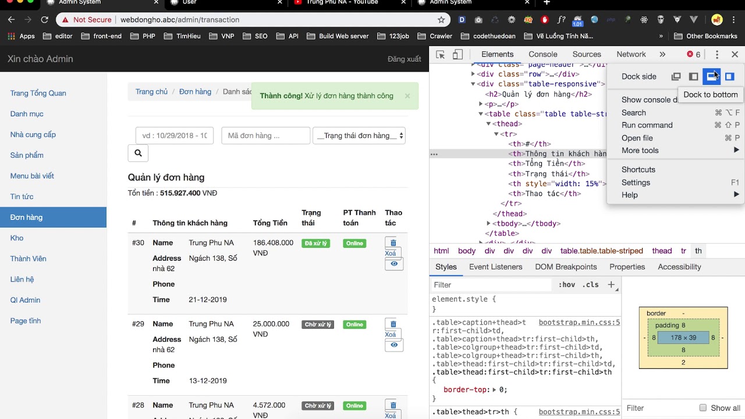745x419 pixels.
Task: View order #29 with eye icon
Action: pyautogui.click(x=394, y=345)
